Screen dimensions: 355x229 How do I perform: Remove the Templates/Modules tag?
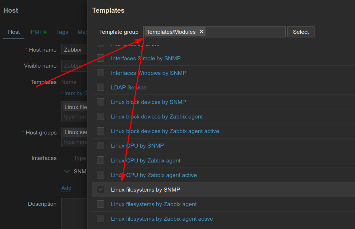coord(201,32)
